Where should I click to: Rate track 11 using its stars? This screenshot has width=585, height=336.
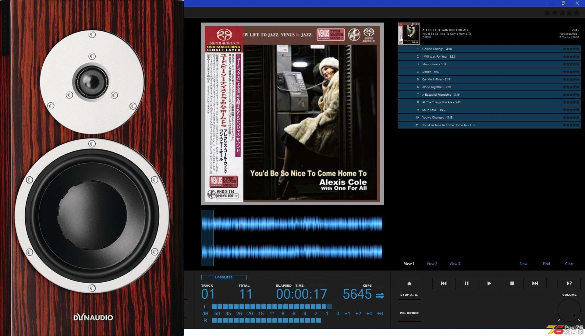click(571, 125)
